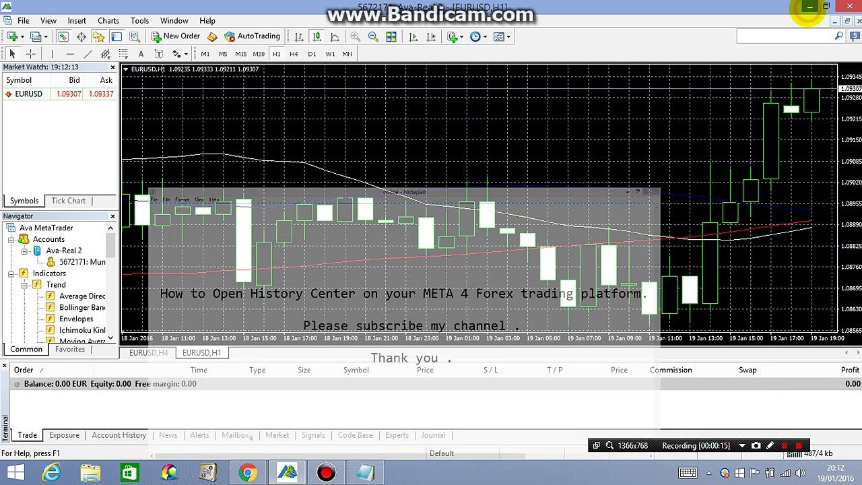
Task: Open the MetaEditor yellow book icon
Action: tap(212, 36)
